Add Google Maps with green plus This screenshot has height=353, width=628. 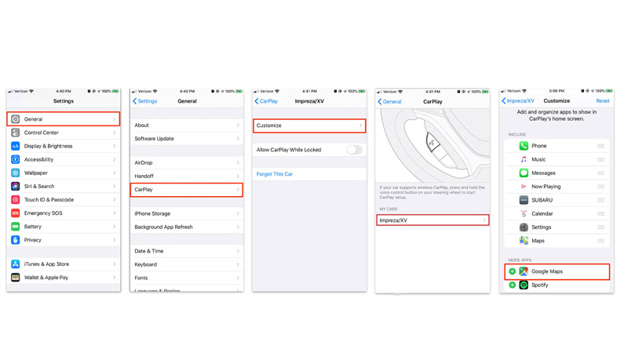[513, 271]
